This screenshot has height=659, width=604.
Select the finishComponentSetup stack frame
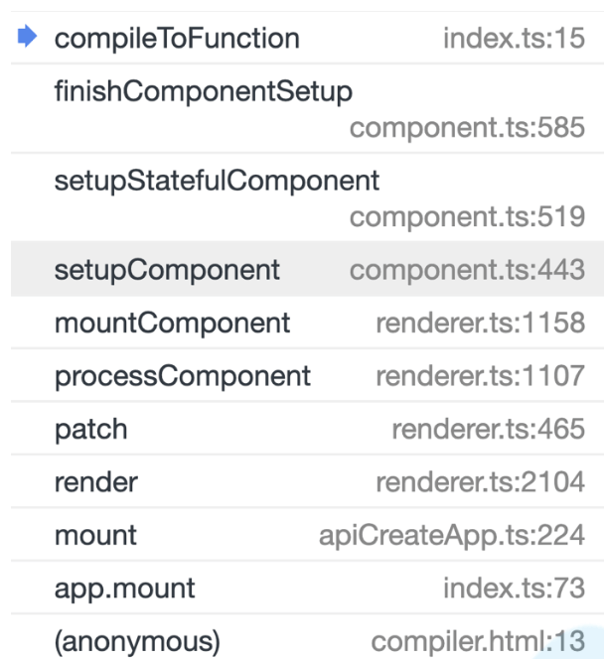pos(203,92)
